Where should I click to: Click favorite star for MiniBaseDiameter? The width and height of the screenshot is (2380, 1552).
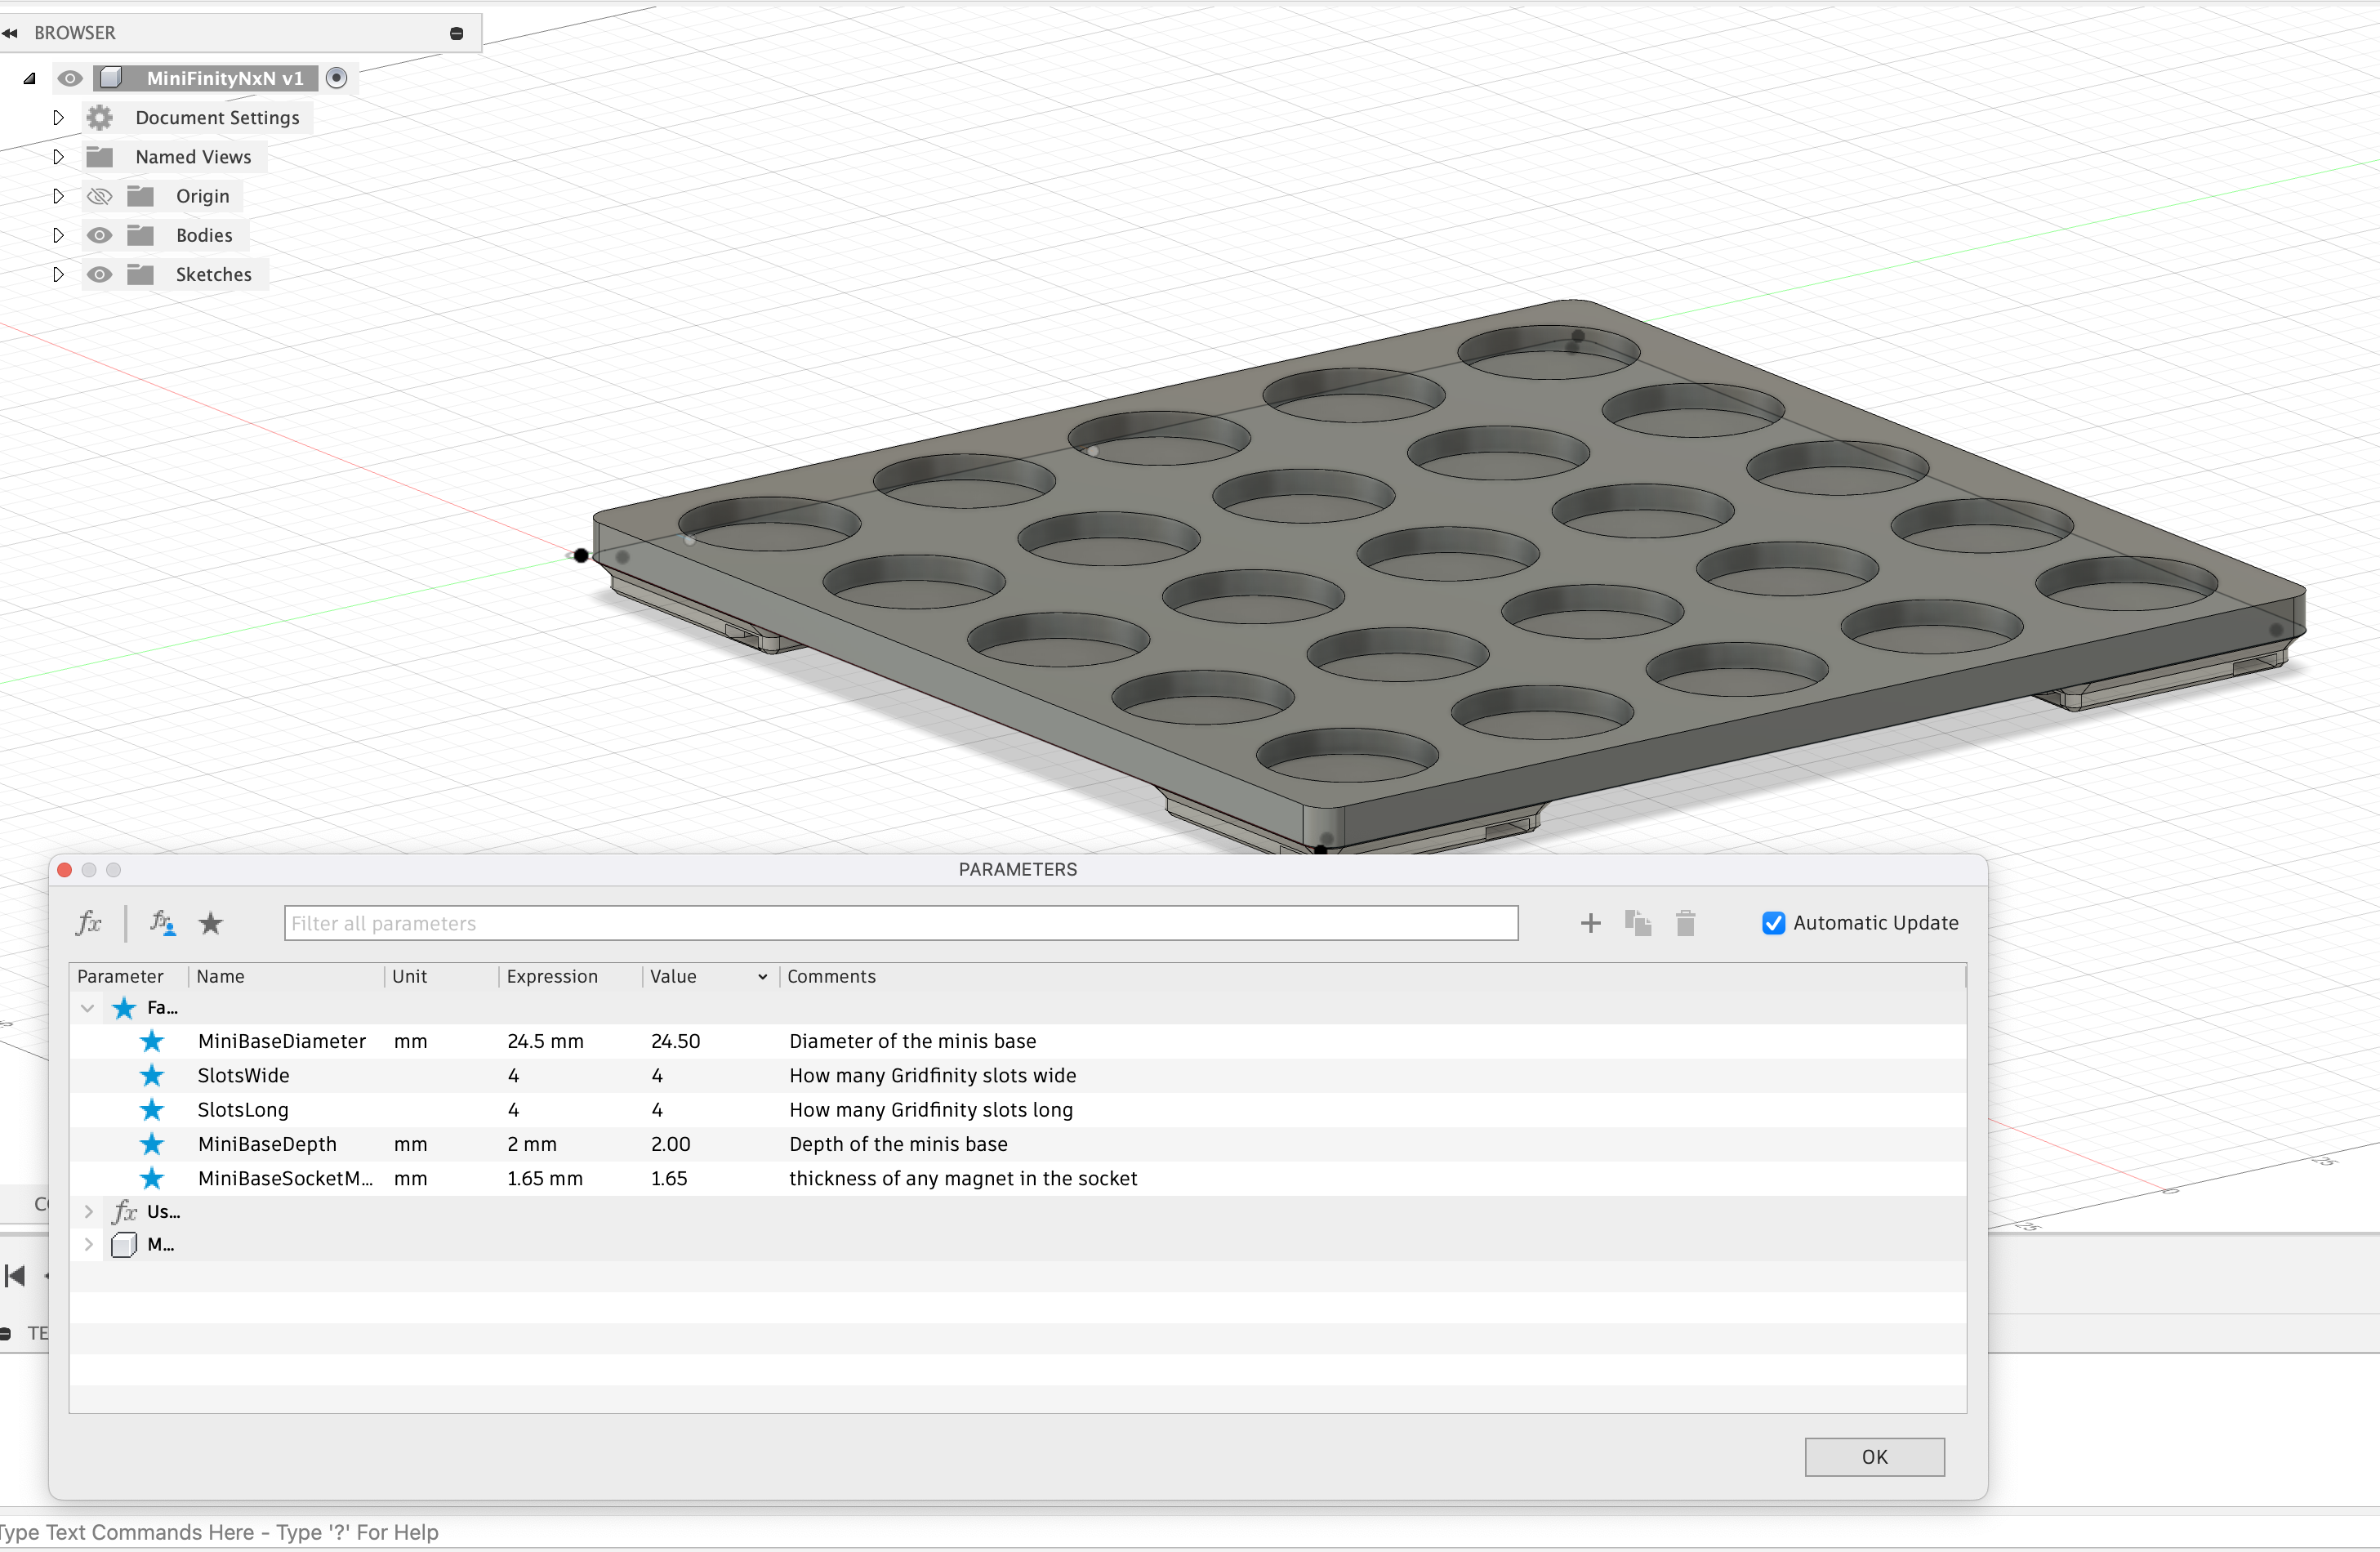coord(152,1041)
